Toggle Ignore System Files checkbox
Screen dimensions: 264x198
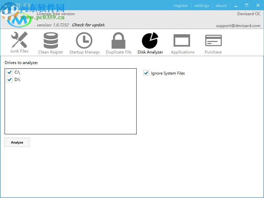[146, 73]
